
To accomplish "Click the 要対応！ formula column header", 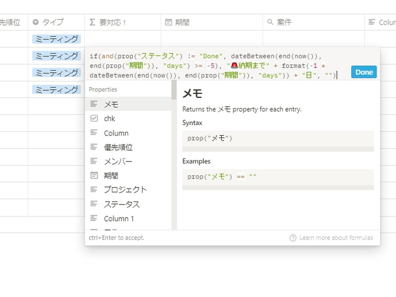I will tap(123, 22).
